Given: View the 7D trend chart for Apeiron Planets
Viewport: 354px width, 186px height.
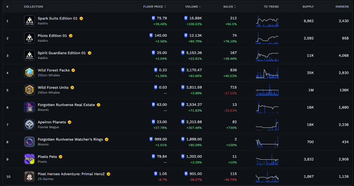Looking at the screenshot, I should 267,125.
